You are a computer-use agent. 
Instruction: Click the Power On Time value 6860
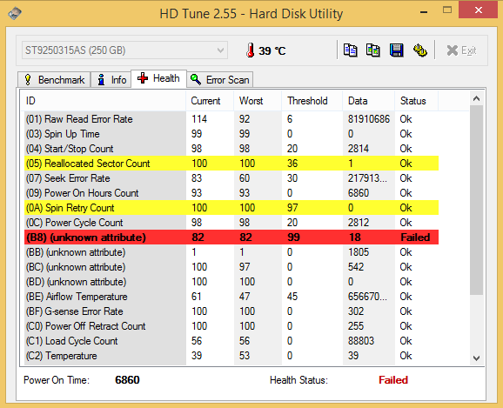pyautogui.click(x=127, y=380)
